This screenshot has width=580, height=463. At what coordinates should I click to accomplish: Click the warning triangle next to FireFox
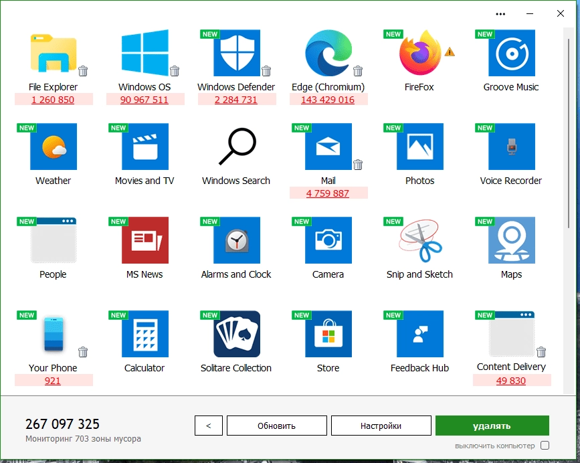tap(450, 52)
